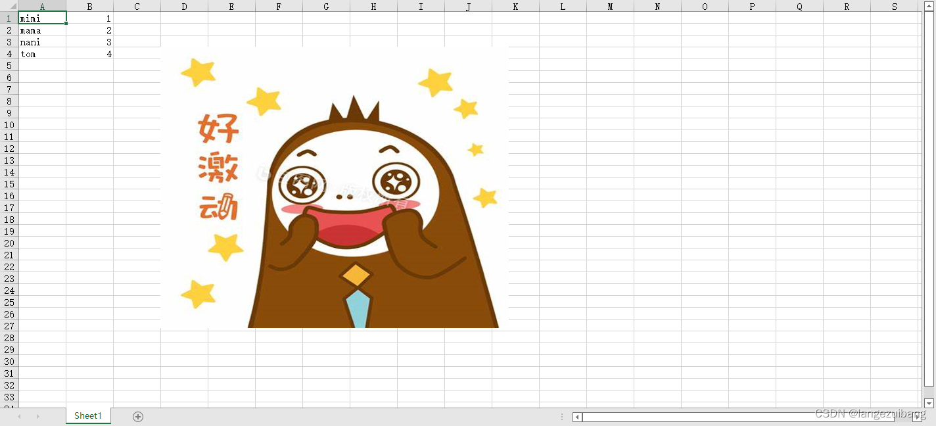The height and width of the screenshot is (426, 936).
Task: Select row 1 header
Action: 9,18
